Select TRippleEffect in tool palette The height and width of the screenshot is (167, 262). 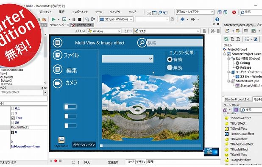[x=236, y=150]
